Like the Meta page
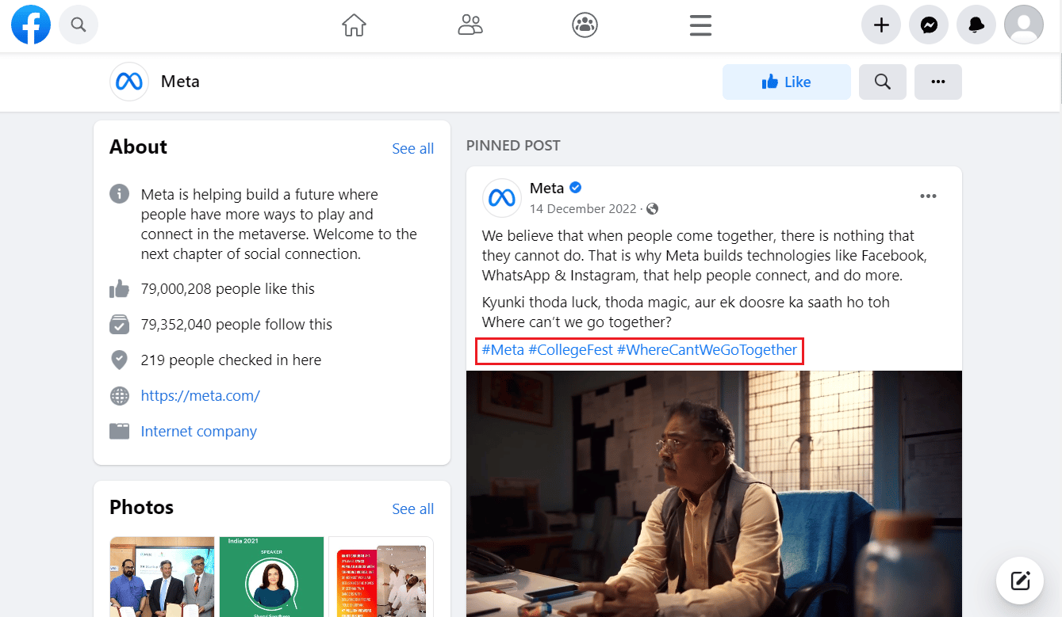This screenshot has width=1062, height=617. [786, 82]
